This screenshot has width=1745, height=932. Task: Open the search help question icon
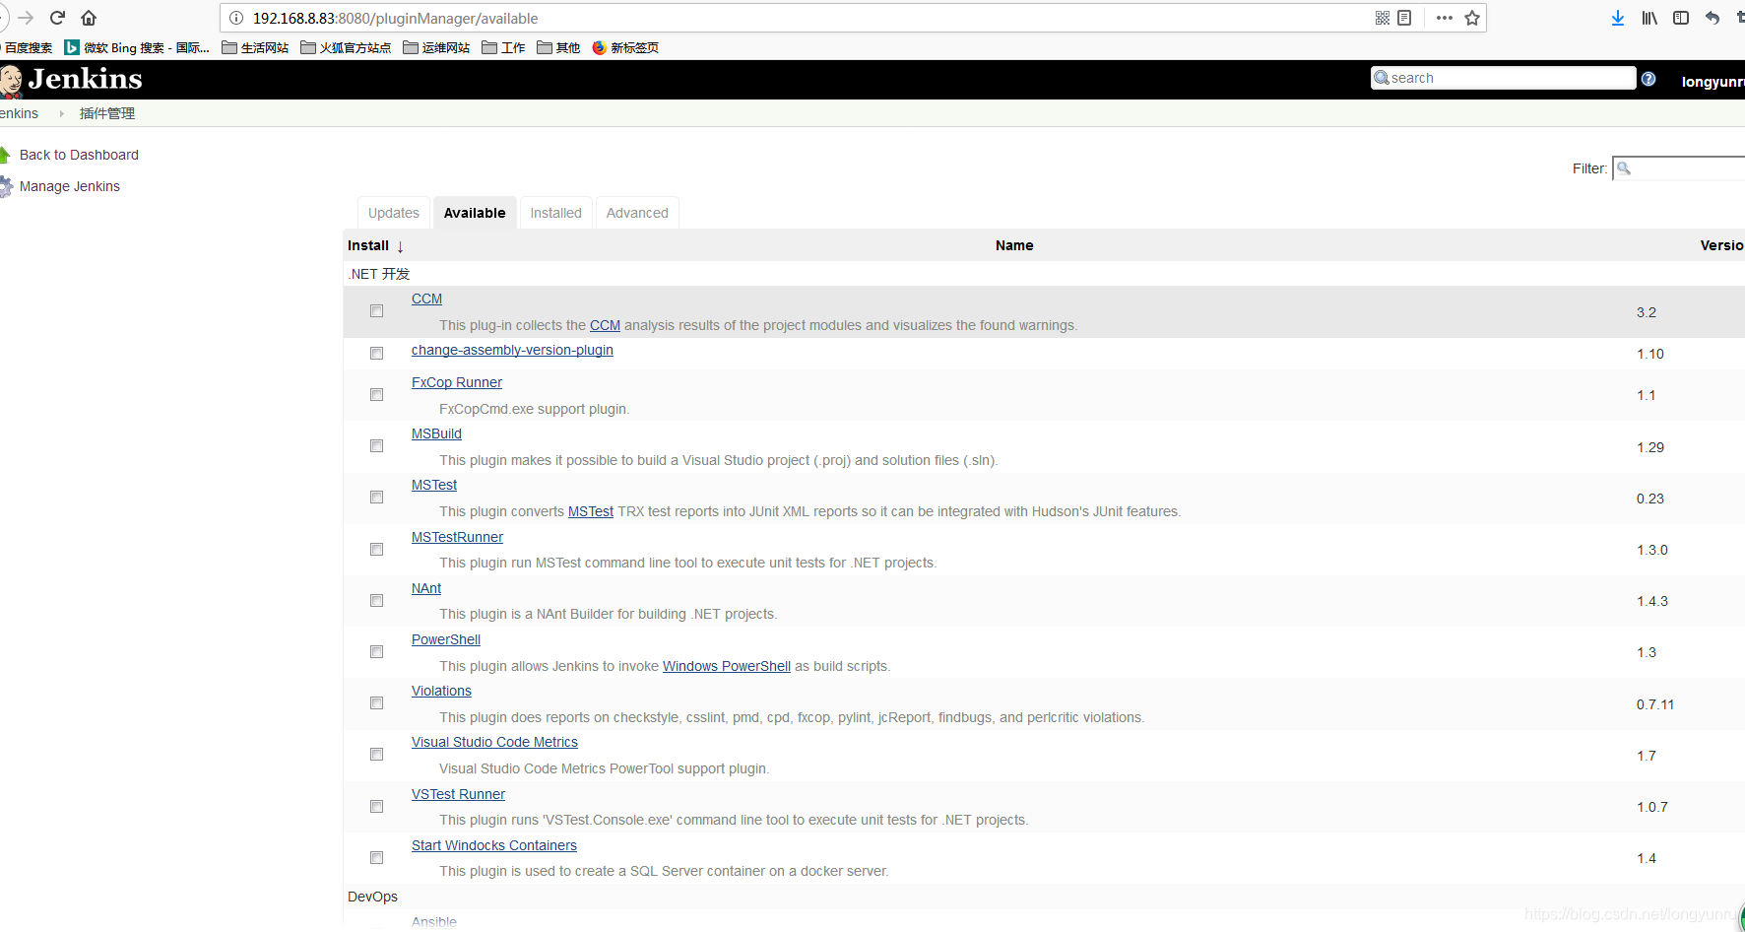point(1648,79)
